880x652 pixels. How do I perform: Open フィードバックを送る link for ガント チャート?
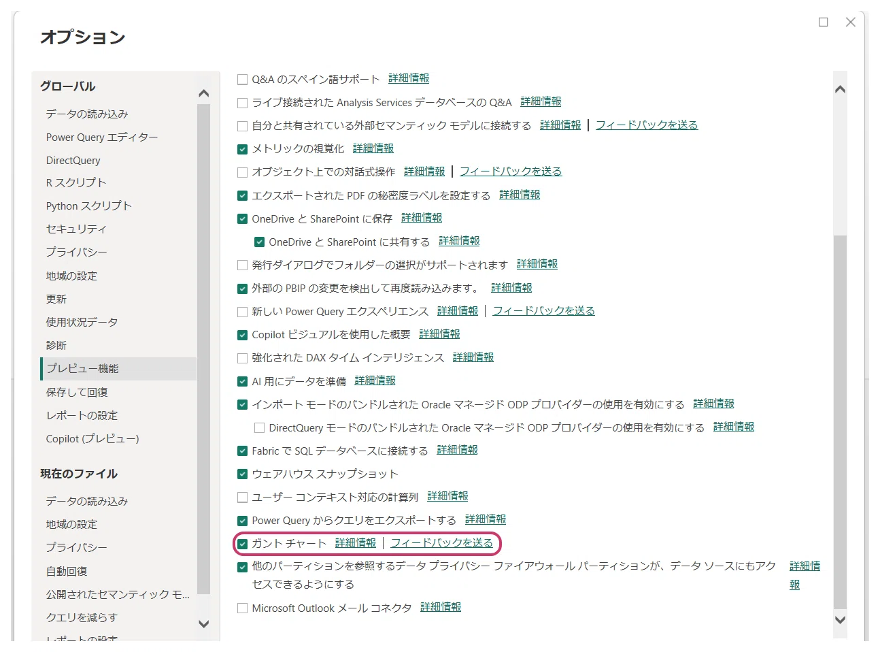click(x=441, y=543)
